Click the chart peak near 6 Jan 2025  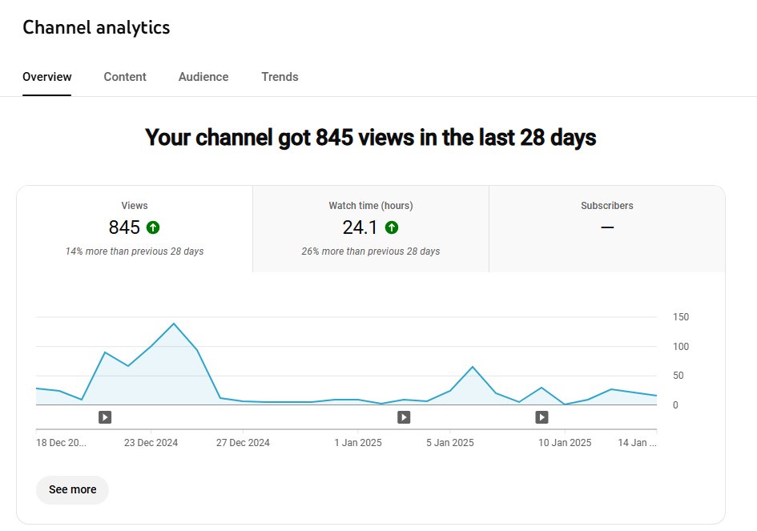tap(473, 367)
